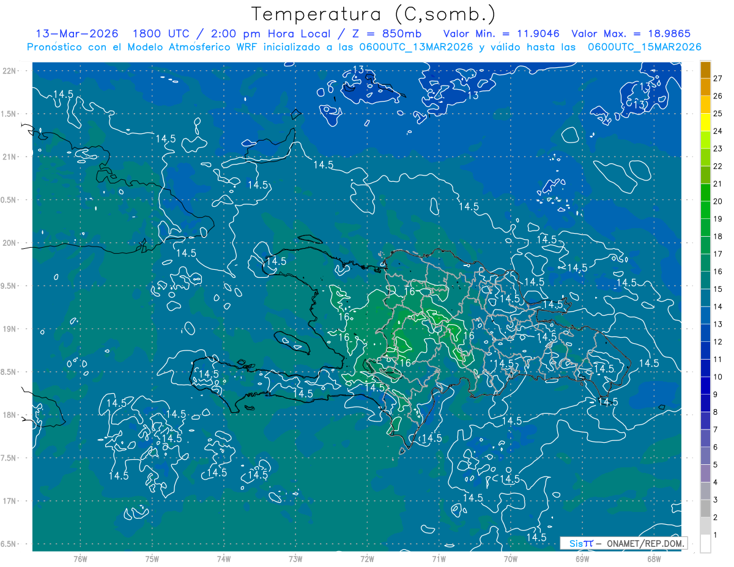Click the white swatch below legend value 1
The height and width of the screenshot is (567, 734).
click(705, 544)
